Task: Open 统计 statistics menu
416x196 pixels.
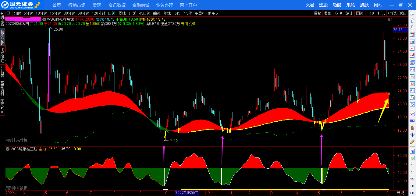Action: click(x=349, y=13)
